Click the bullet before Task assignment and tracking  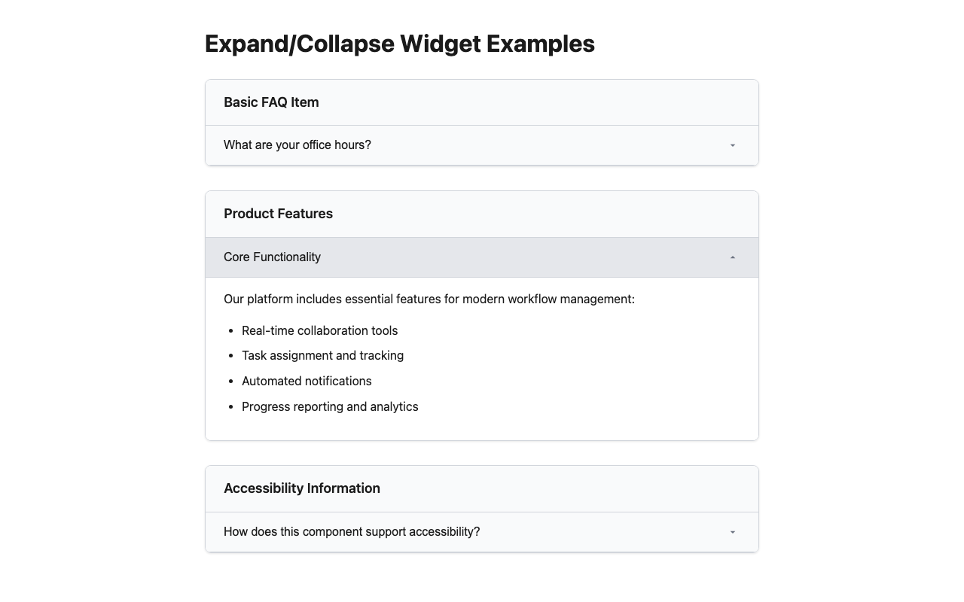pyautogui.click(x=230, y=356)
